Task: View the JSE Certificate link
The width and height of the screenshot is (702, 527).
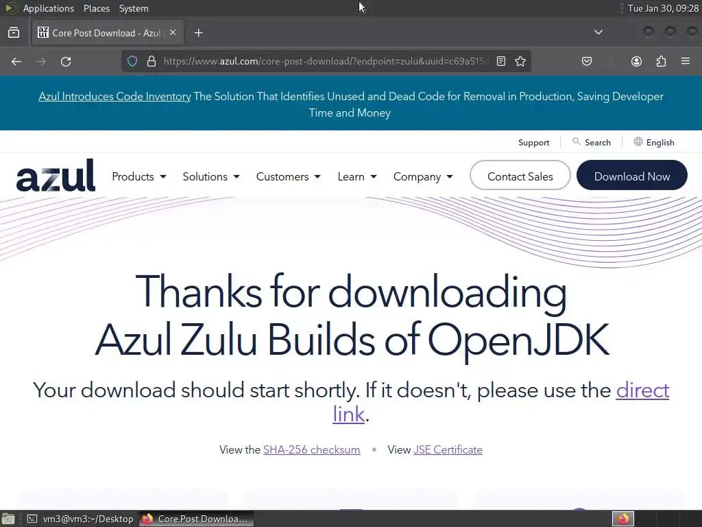Action: click(448, 449)
